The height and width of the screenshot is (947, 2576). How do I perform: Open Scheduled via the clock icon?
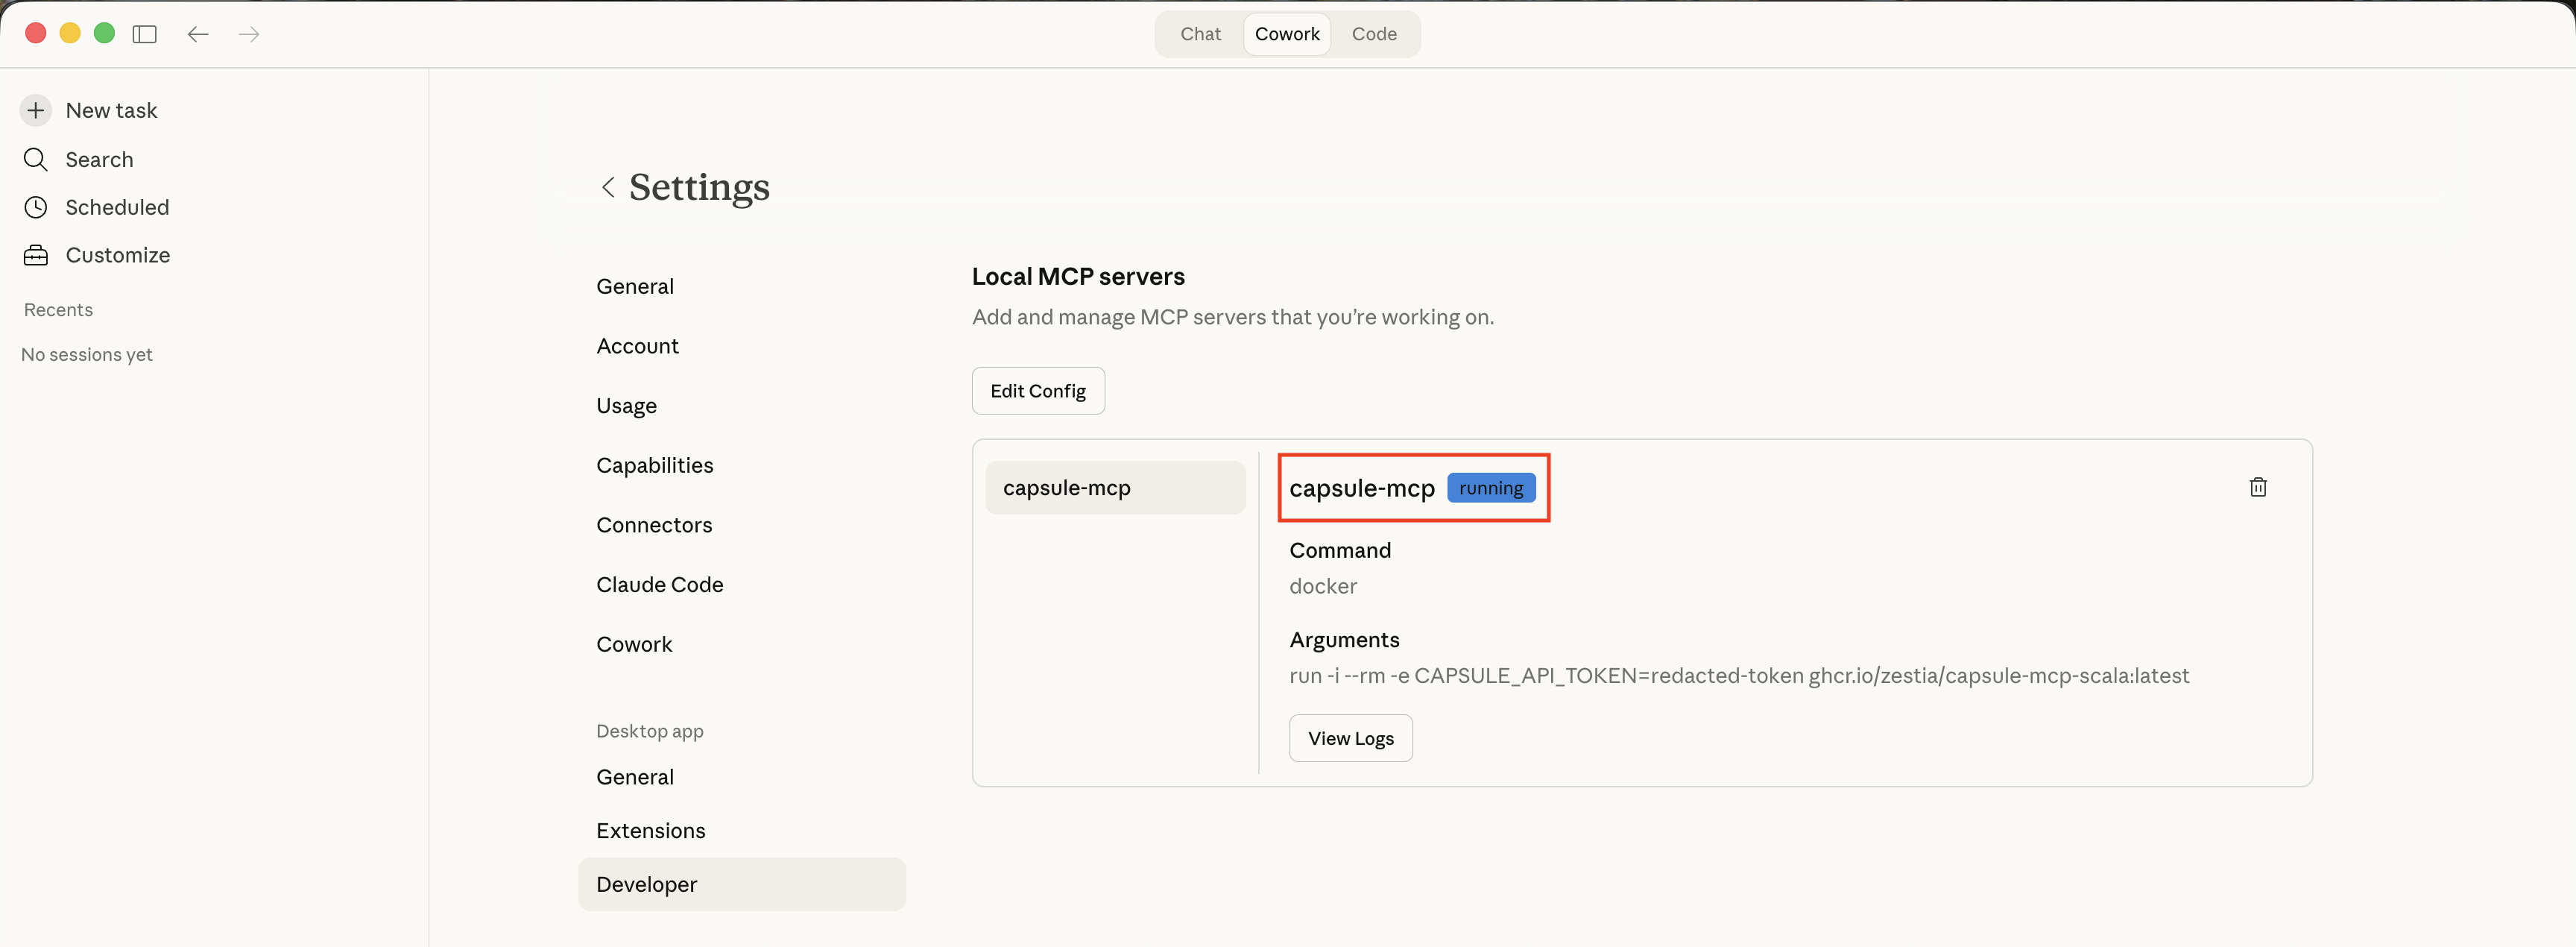coord(36,207)
